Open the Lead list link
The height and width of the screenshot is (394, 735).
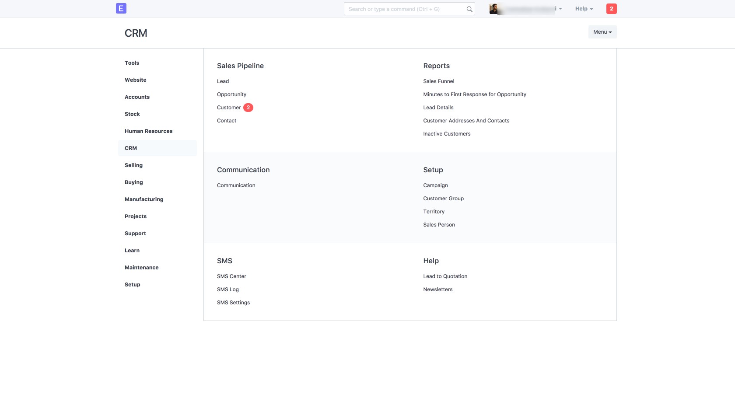coord(223,81)
